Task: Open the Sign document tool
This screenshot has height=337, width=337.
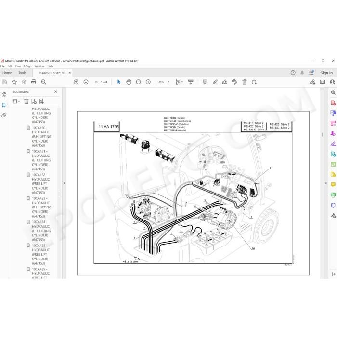Action: click(225, 82)
